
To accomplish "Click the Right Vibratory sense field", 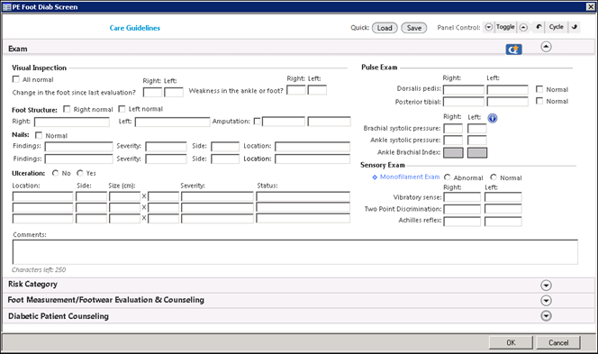I will click(x=462, y=197).
